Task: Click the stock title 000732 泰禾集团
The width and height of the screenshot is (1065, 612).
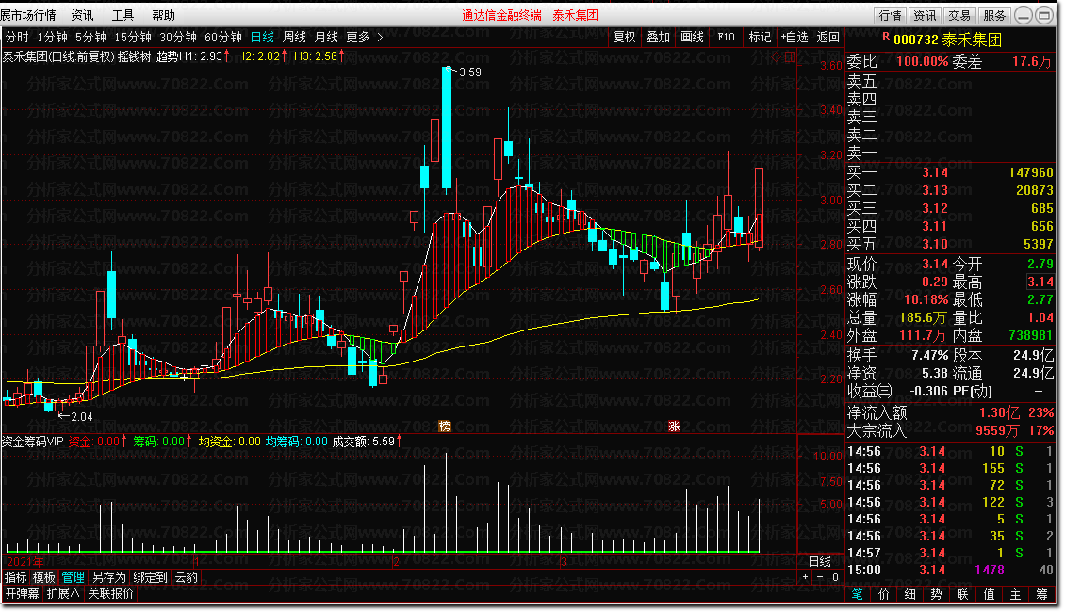Action: [947, 40]
